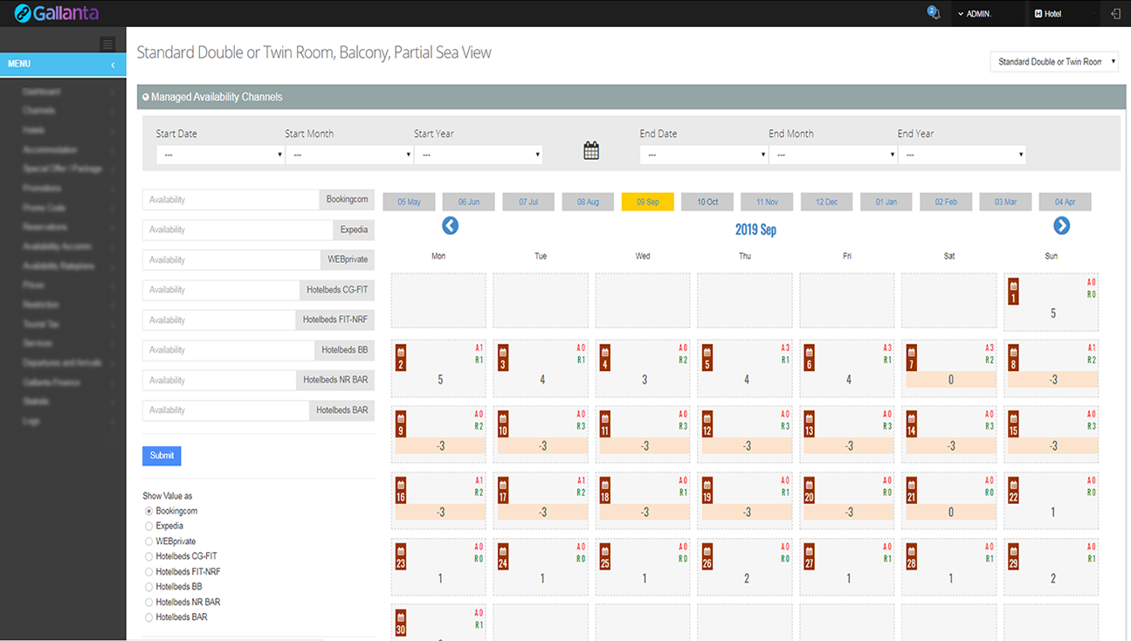Open the End Date dropdown
This screenshot has width=1131, height=641.
click(704, 155)
